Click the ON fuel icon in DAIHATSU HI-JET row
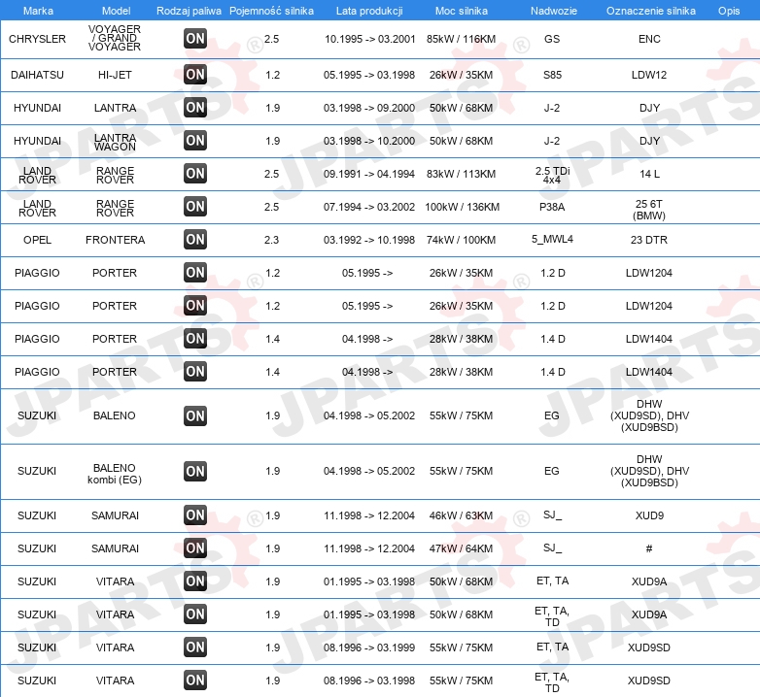 pos(195,75)
